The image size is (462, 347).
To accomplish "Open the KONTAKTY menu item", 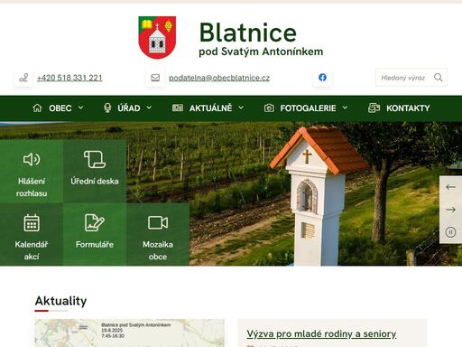I will pyautogui.click(x=399, y=108).
